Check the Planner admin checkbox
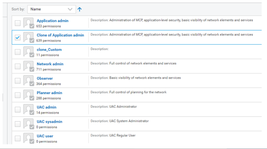267x149 pixels. 18,95
